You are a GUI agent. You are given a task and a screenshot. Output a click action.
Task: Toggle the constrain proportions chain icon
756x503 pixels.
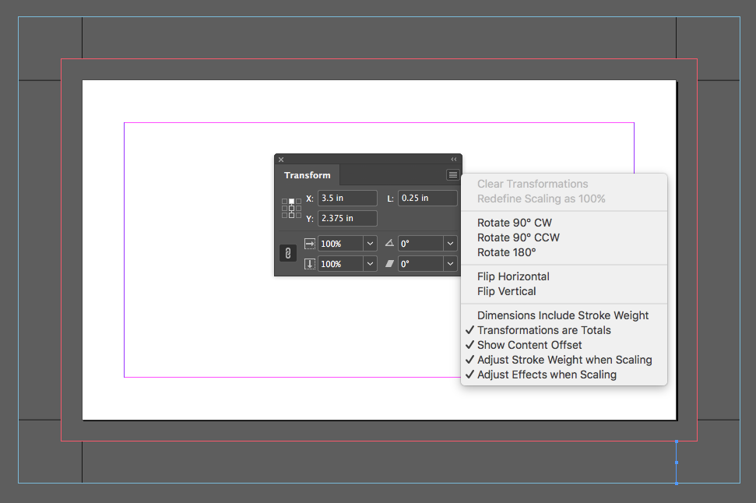(288, 253)
